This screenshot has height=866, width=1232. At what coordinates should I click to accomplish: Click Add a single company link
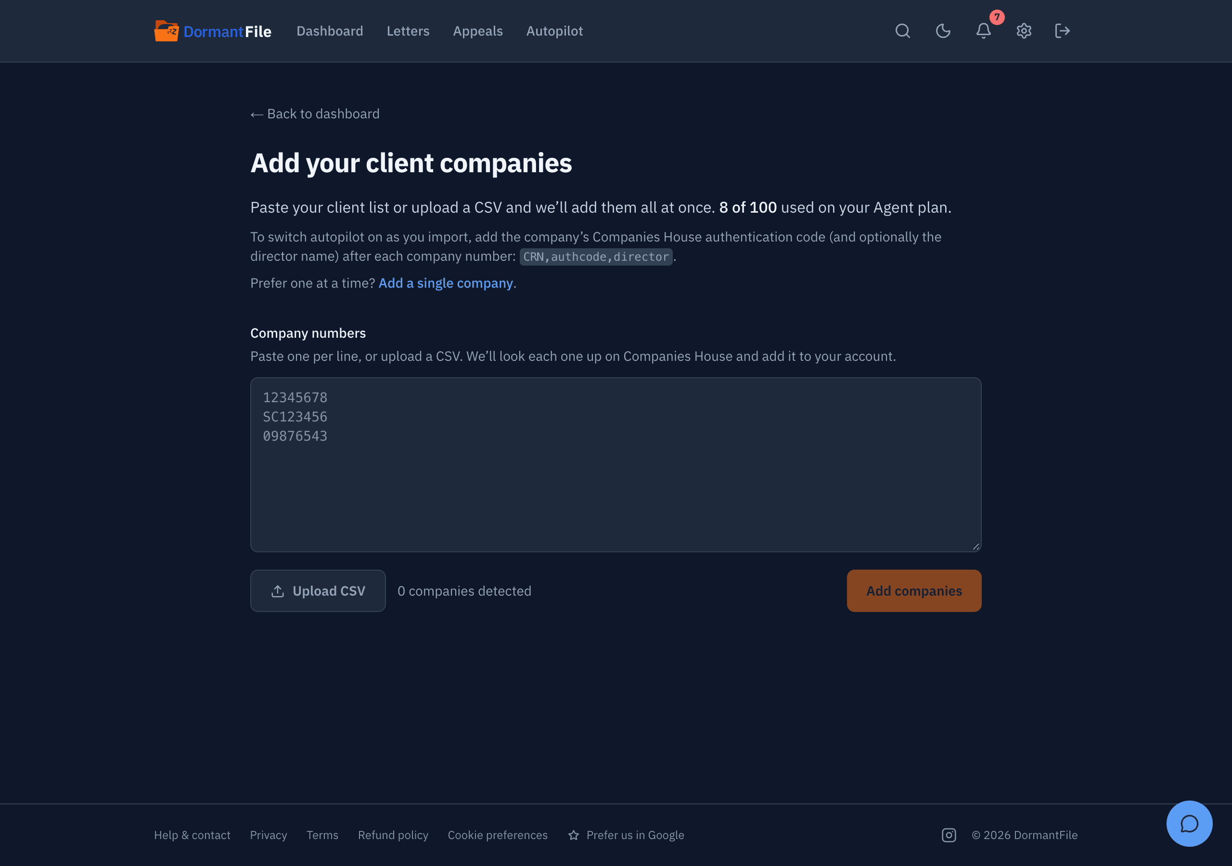tap(445, 283)
